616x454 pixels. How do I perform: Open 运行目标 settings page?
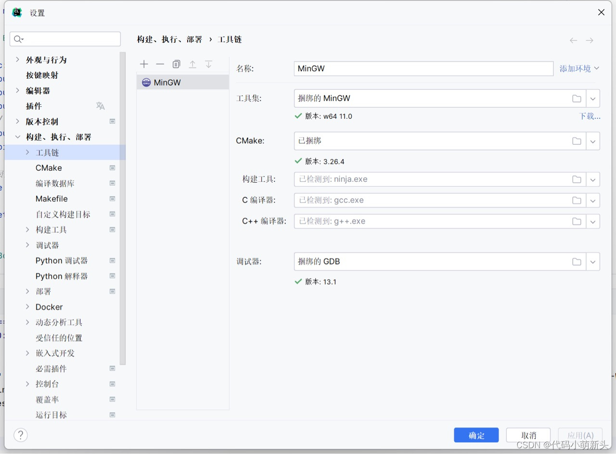pyautogui.click(x=51, y=415)
